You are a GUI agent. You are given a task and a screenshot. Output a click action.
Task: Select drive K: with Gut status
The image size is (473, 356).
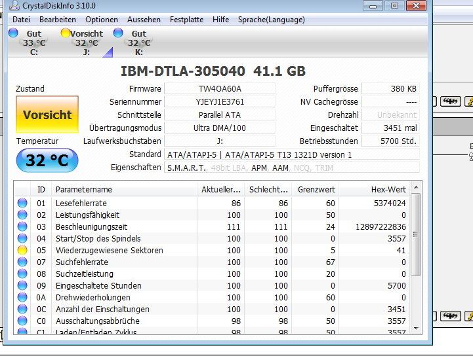click(139, 43)
